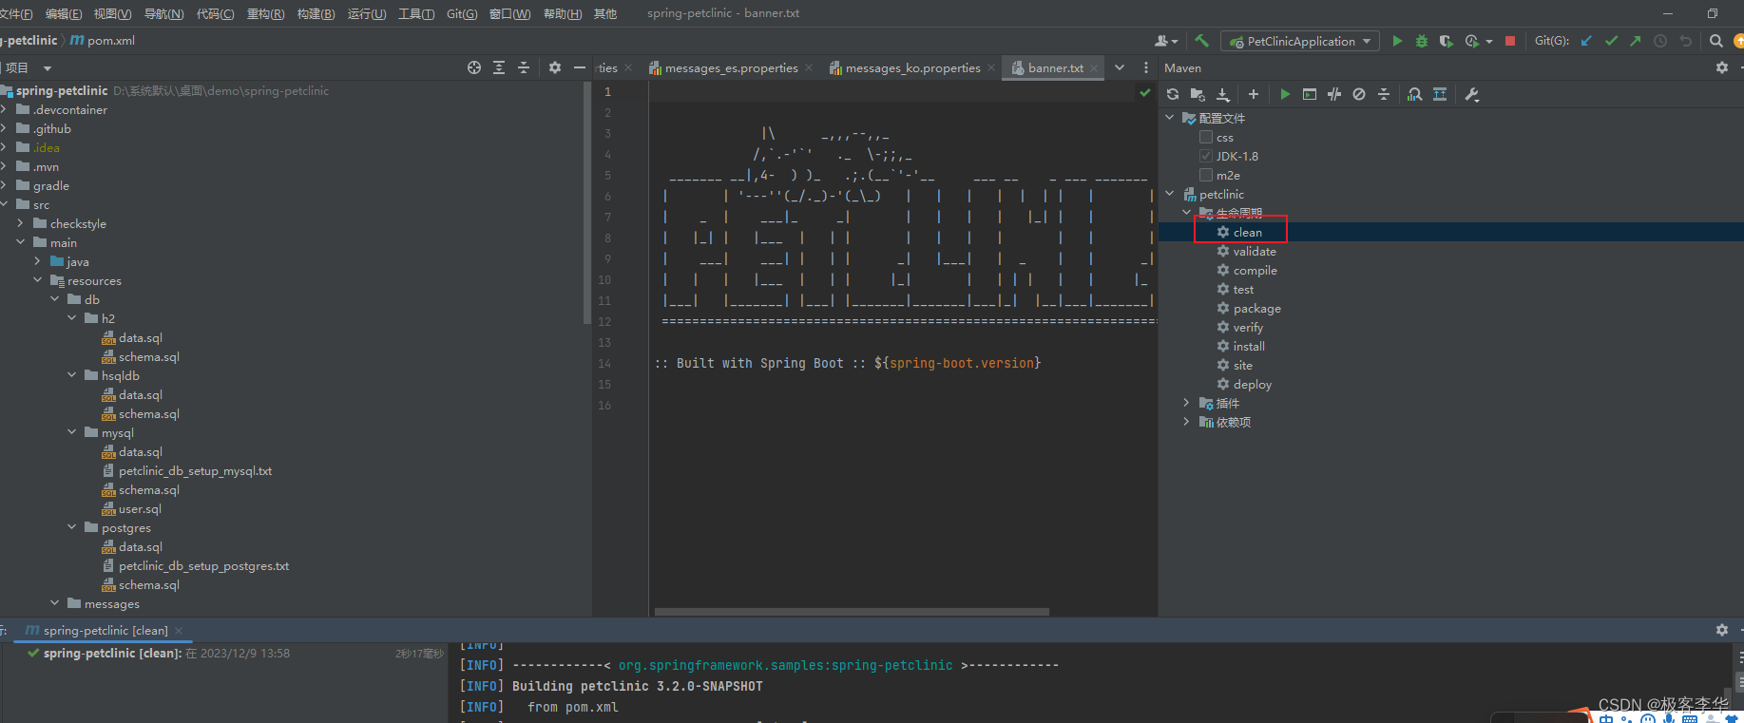Screen dimensions: 1744x723
Task: Check the m2e Maven profile checkbox
Action: coord(1206,175)
